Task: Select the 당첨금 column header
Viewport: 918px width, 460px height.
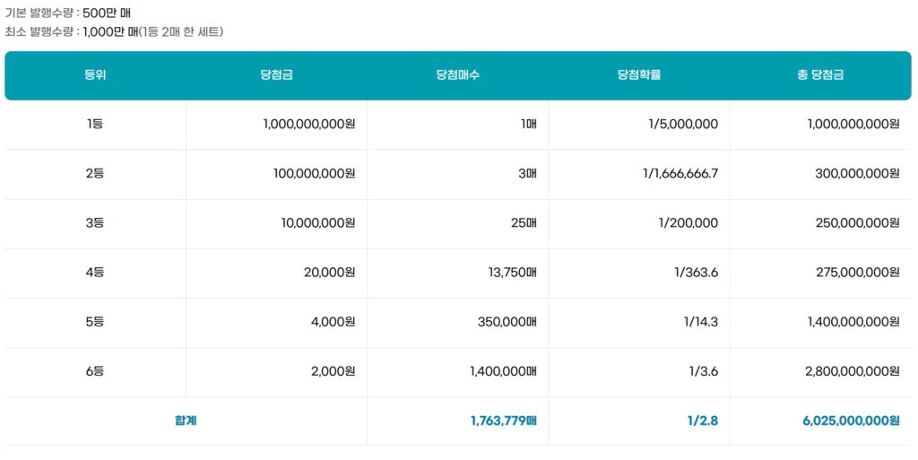Action: click(x=276, y=75)
